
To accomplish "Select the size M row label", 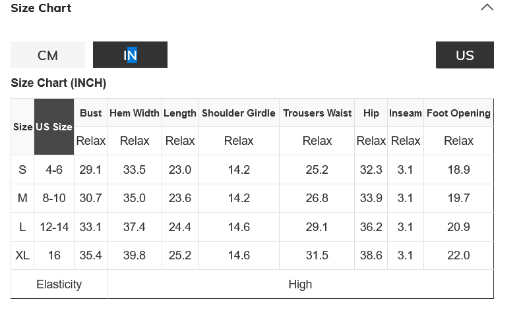I will pyautogui.click(x=22, y=198).
